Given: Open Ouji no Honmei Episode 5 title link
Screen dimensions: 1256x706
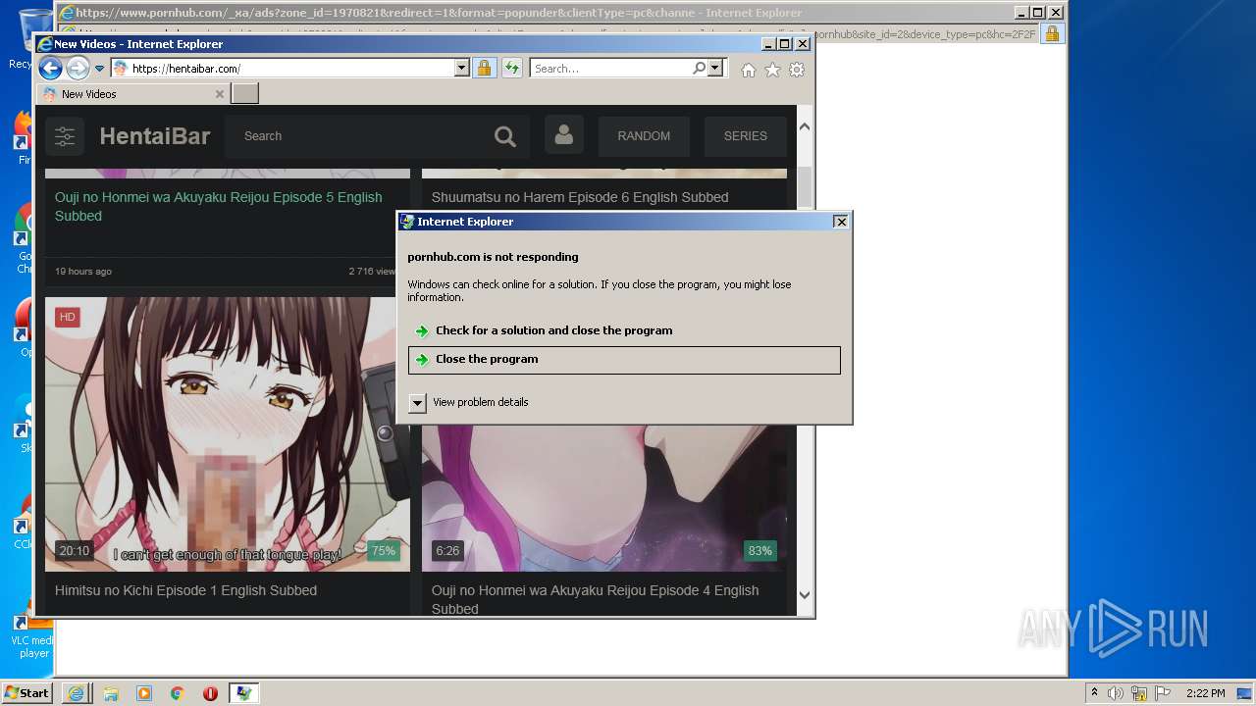Looking at the screenshot, I should coord(219,206).
